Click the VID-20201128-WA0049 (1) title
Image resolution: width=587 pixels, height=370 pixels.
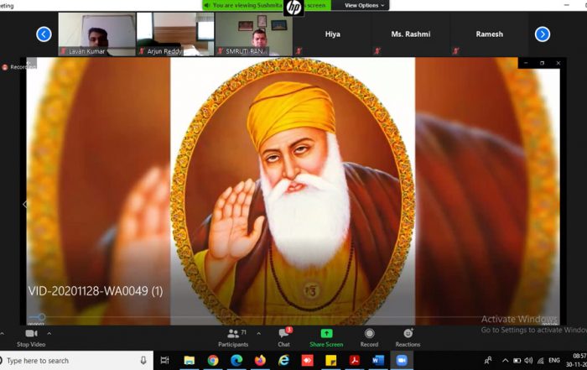(96, 291)
